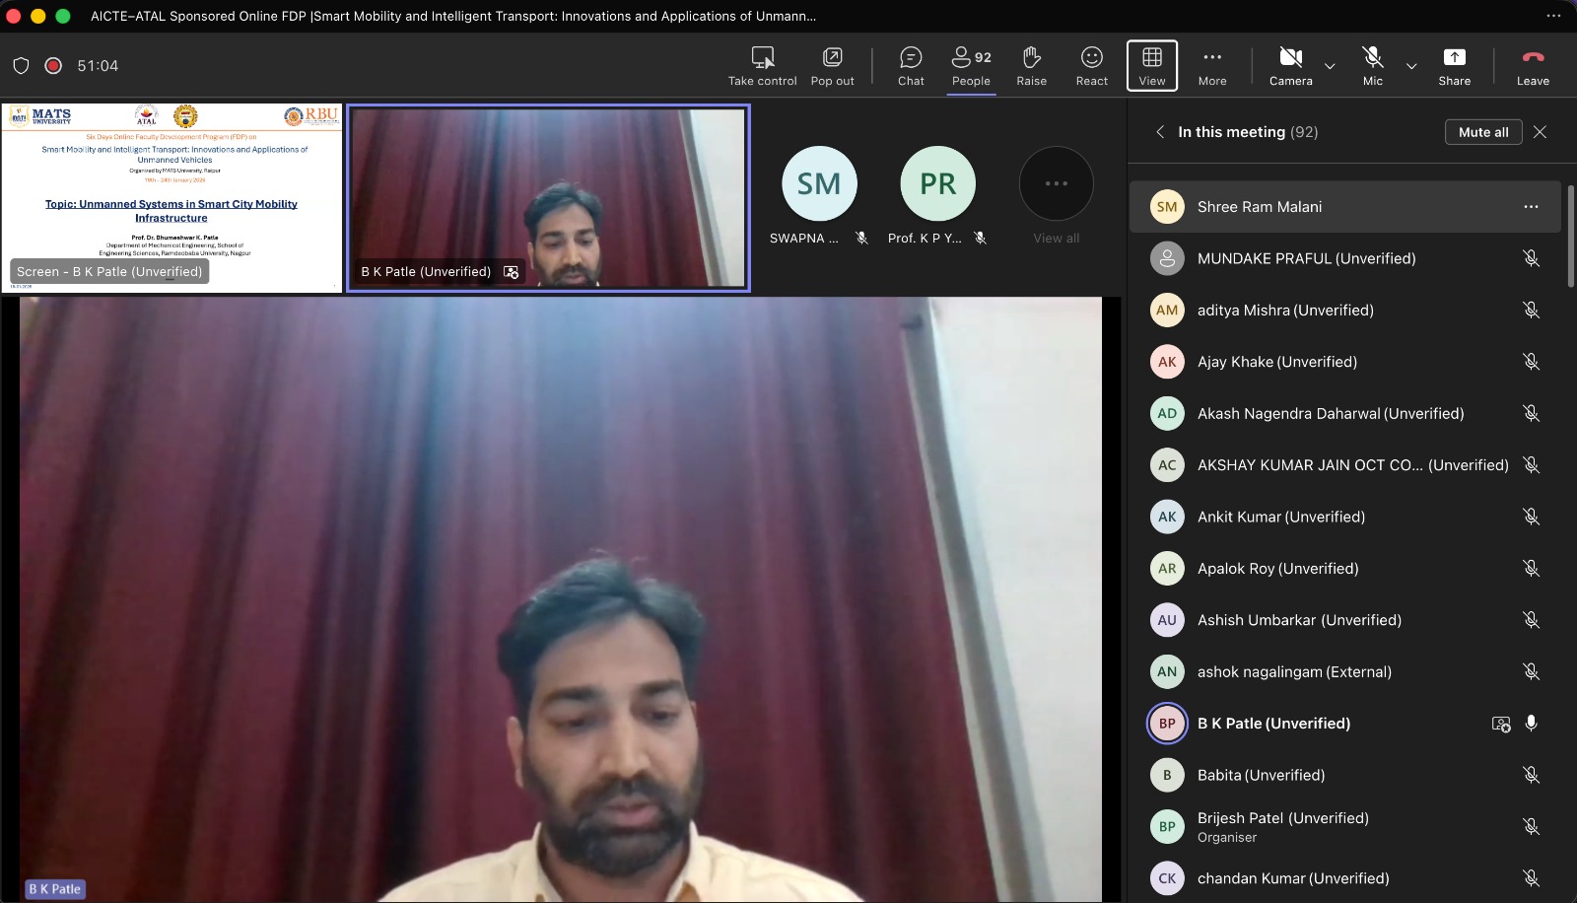This screenshot has height=903, width=1577.
Task: Open the More actions menu
Action: coord(1212,66)
